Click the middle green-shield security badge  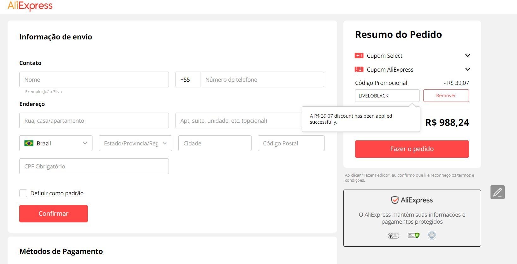[x=413, y=236]
